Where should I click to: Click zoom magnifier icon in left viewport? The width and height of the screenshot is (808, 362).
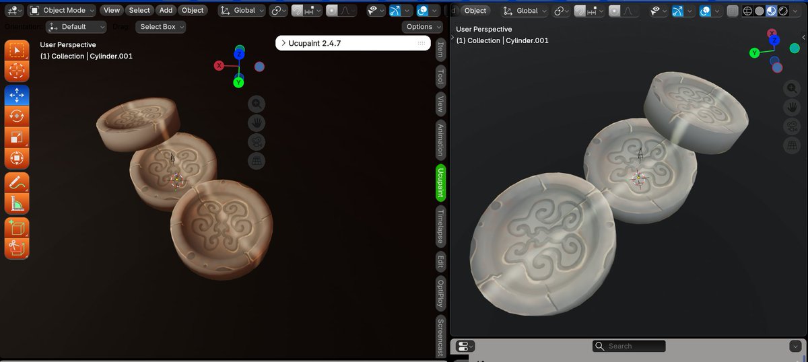click(x=257, y=104)
